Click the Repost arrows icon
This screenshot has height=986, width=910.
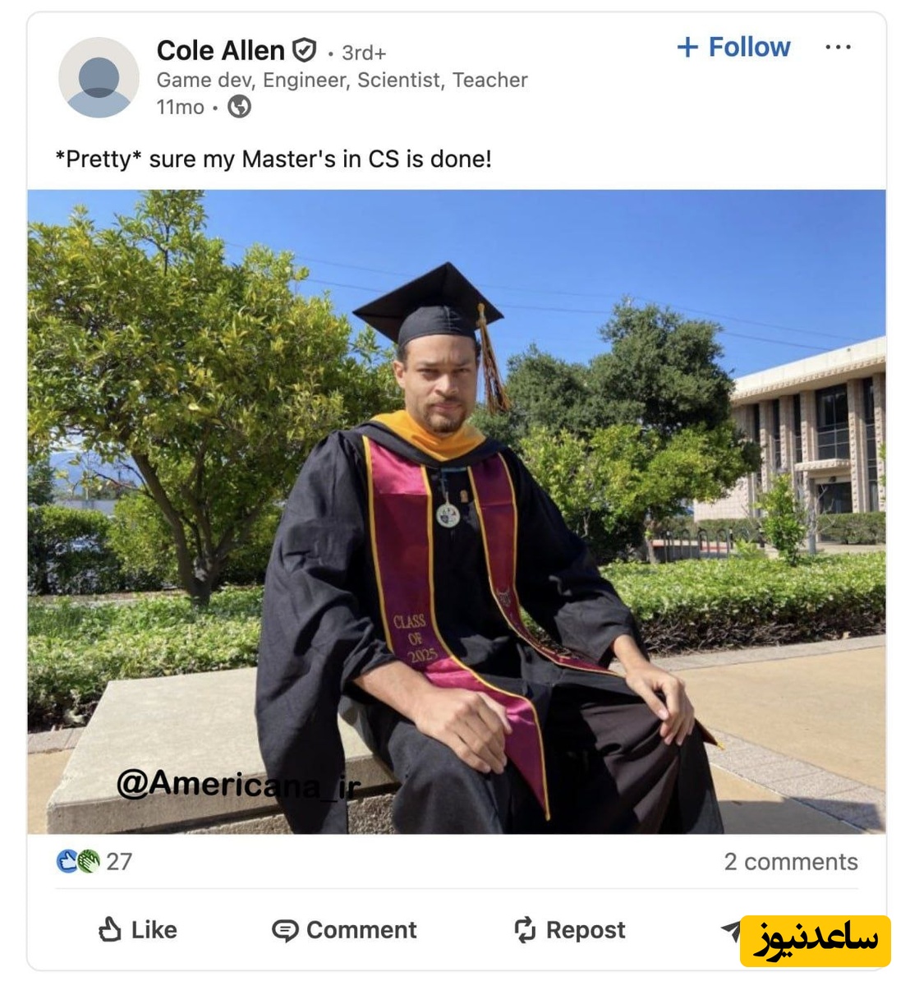coord(525,930)
